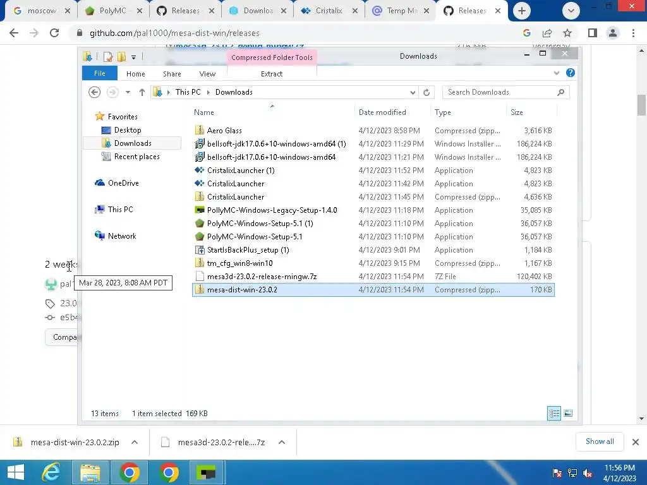Click New folder quick access icon

[121, 57]
